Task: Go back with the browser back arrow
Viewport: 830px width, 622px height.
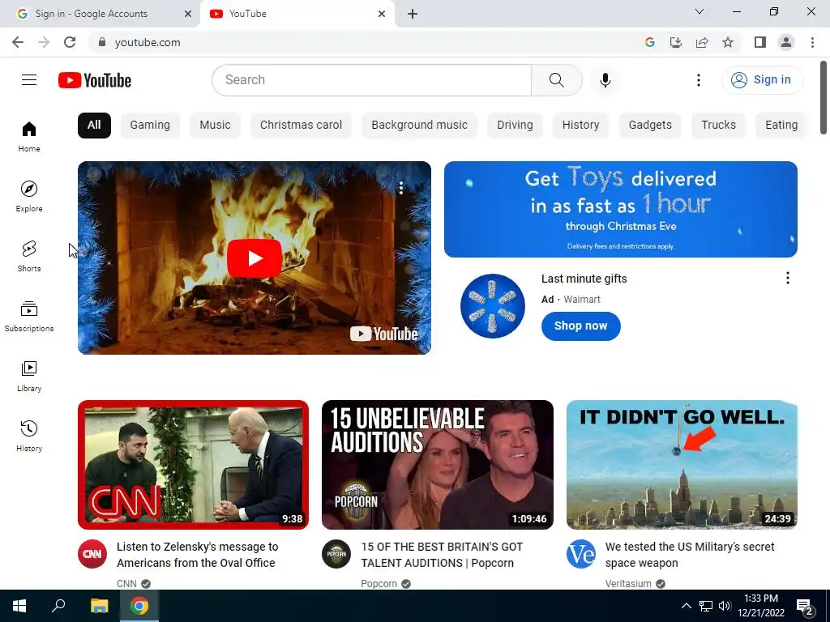Action: click(x=18, y=42)
